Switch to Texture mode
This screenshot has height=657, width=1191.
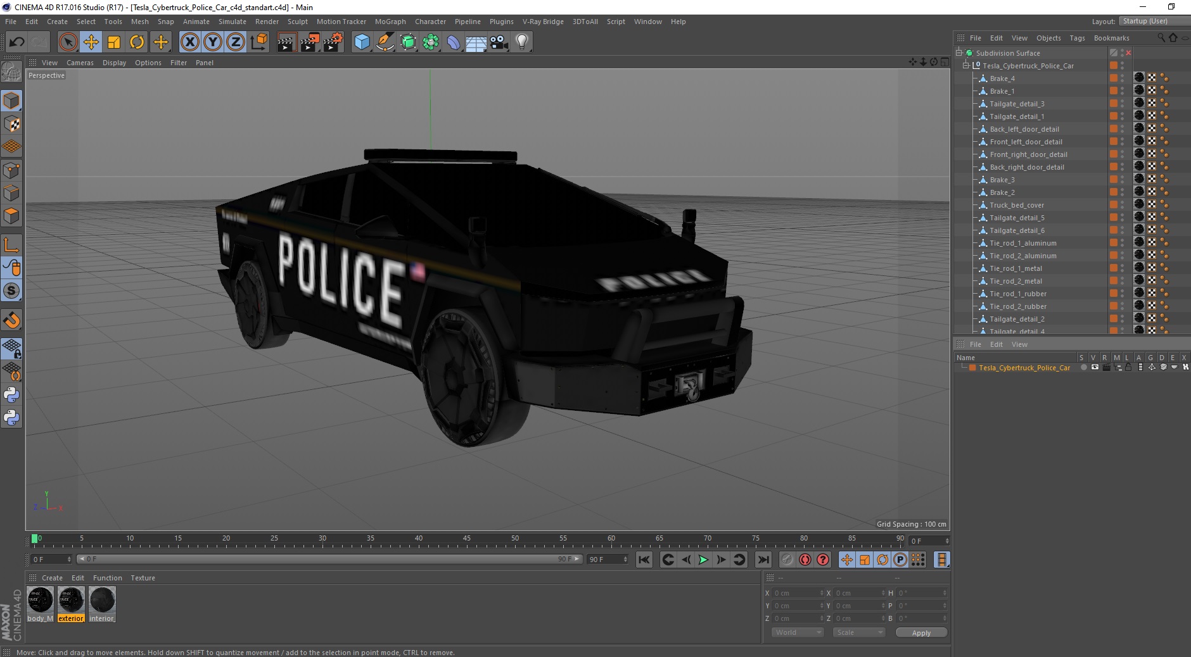pos(11,124)
